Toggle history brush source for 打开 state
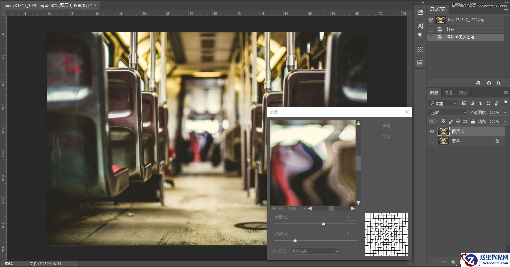Image resolution: width=510 pixels, height=267 pixels. pos(431,30)
